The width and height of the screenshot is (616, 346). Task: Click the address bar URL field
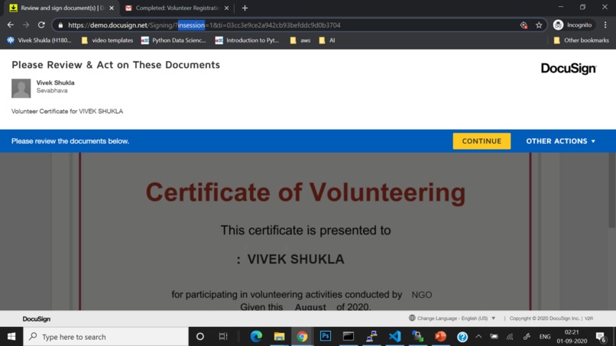(289, 25)
